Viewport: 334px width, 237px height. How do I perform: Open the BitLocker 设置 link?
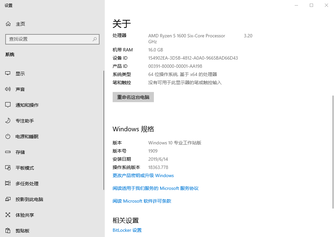127,230
